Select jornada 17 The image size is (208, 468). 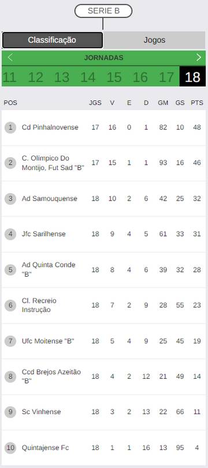tap(166, 77)
